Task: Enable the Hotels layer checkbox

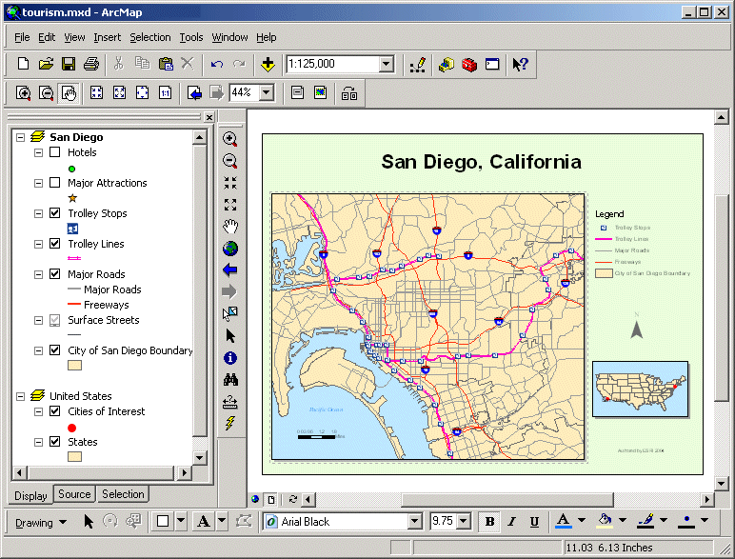Action: click(x=55, y=152)
